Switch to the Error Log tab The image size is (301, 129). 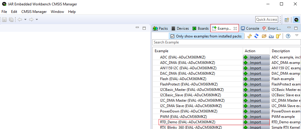pos(272,28)
